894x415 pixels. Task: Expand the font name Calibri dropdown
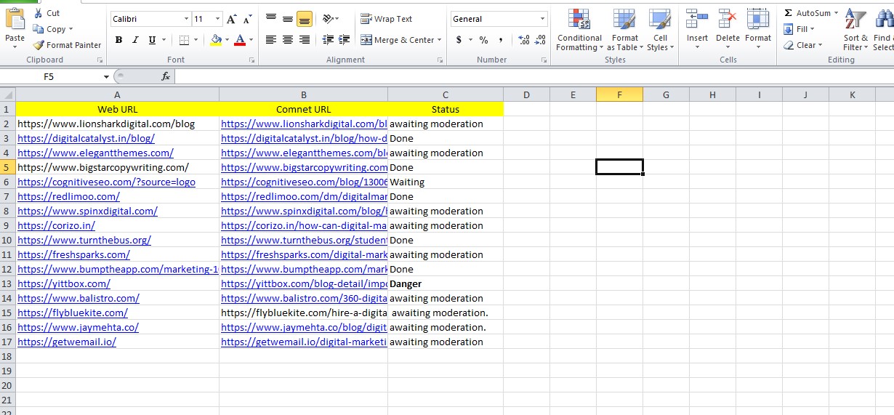pos(187,19)
